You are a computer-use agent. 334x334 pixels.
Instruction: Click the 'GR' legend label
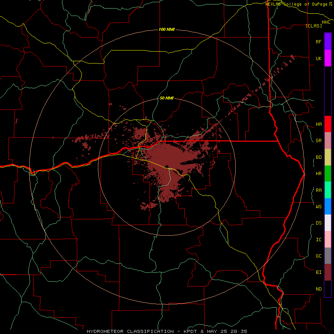click(318, 141)
